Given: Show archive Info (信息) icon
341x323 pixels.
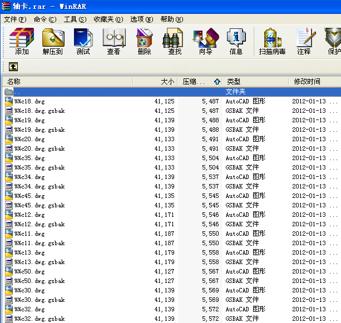Looking at the screenshot, I should click(236, 41).
